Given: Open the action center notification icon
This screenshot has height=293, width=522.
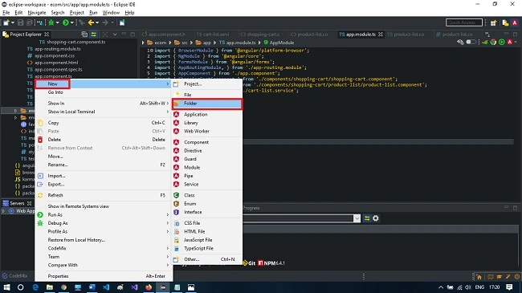Looking at the screenshot, I should (x=509, y=287).
